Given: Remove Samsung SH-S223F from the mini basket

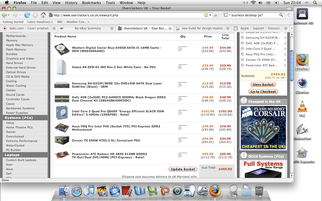Looking at the screenshot, I should coord(242,37).
